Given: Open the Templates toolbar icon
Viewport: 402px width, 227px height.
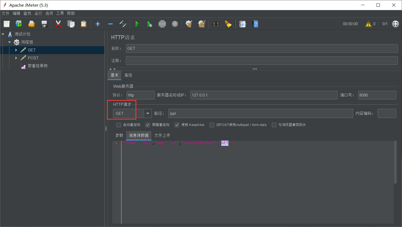Looking at the screenshot, I should coord(19,24).
